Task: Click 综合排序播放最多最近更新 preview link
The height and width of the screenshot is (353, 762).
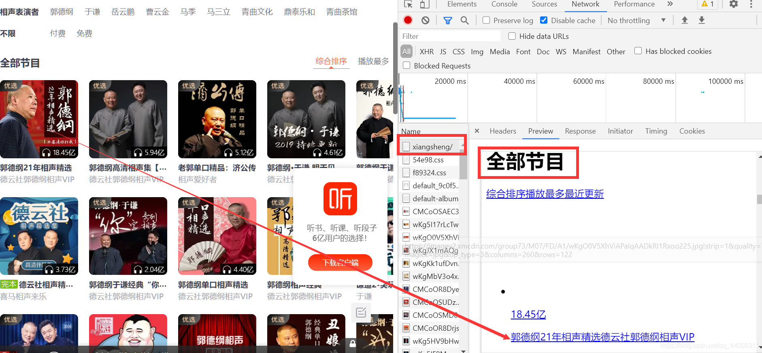Action: coord(545,194)
